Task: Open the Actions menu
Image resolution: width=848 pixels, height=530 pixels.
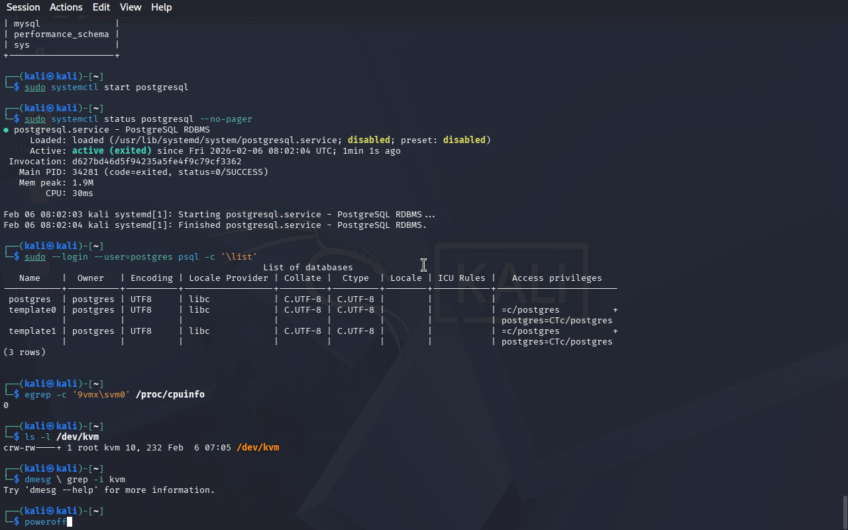Action: tap(66, 7)
